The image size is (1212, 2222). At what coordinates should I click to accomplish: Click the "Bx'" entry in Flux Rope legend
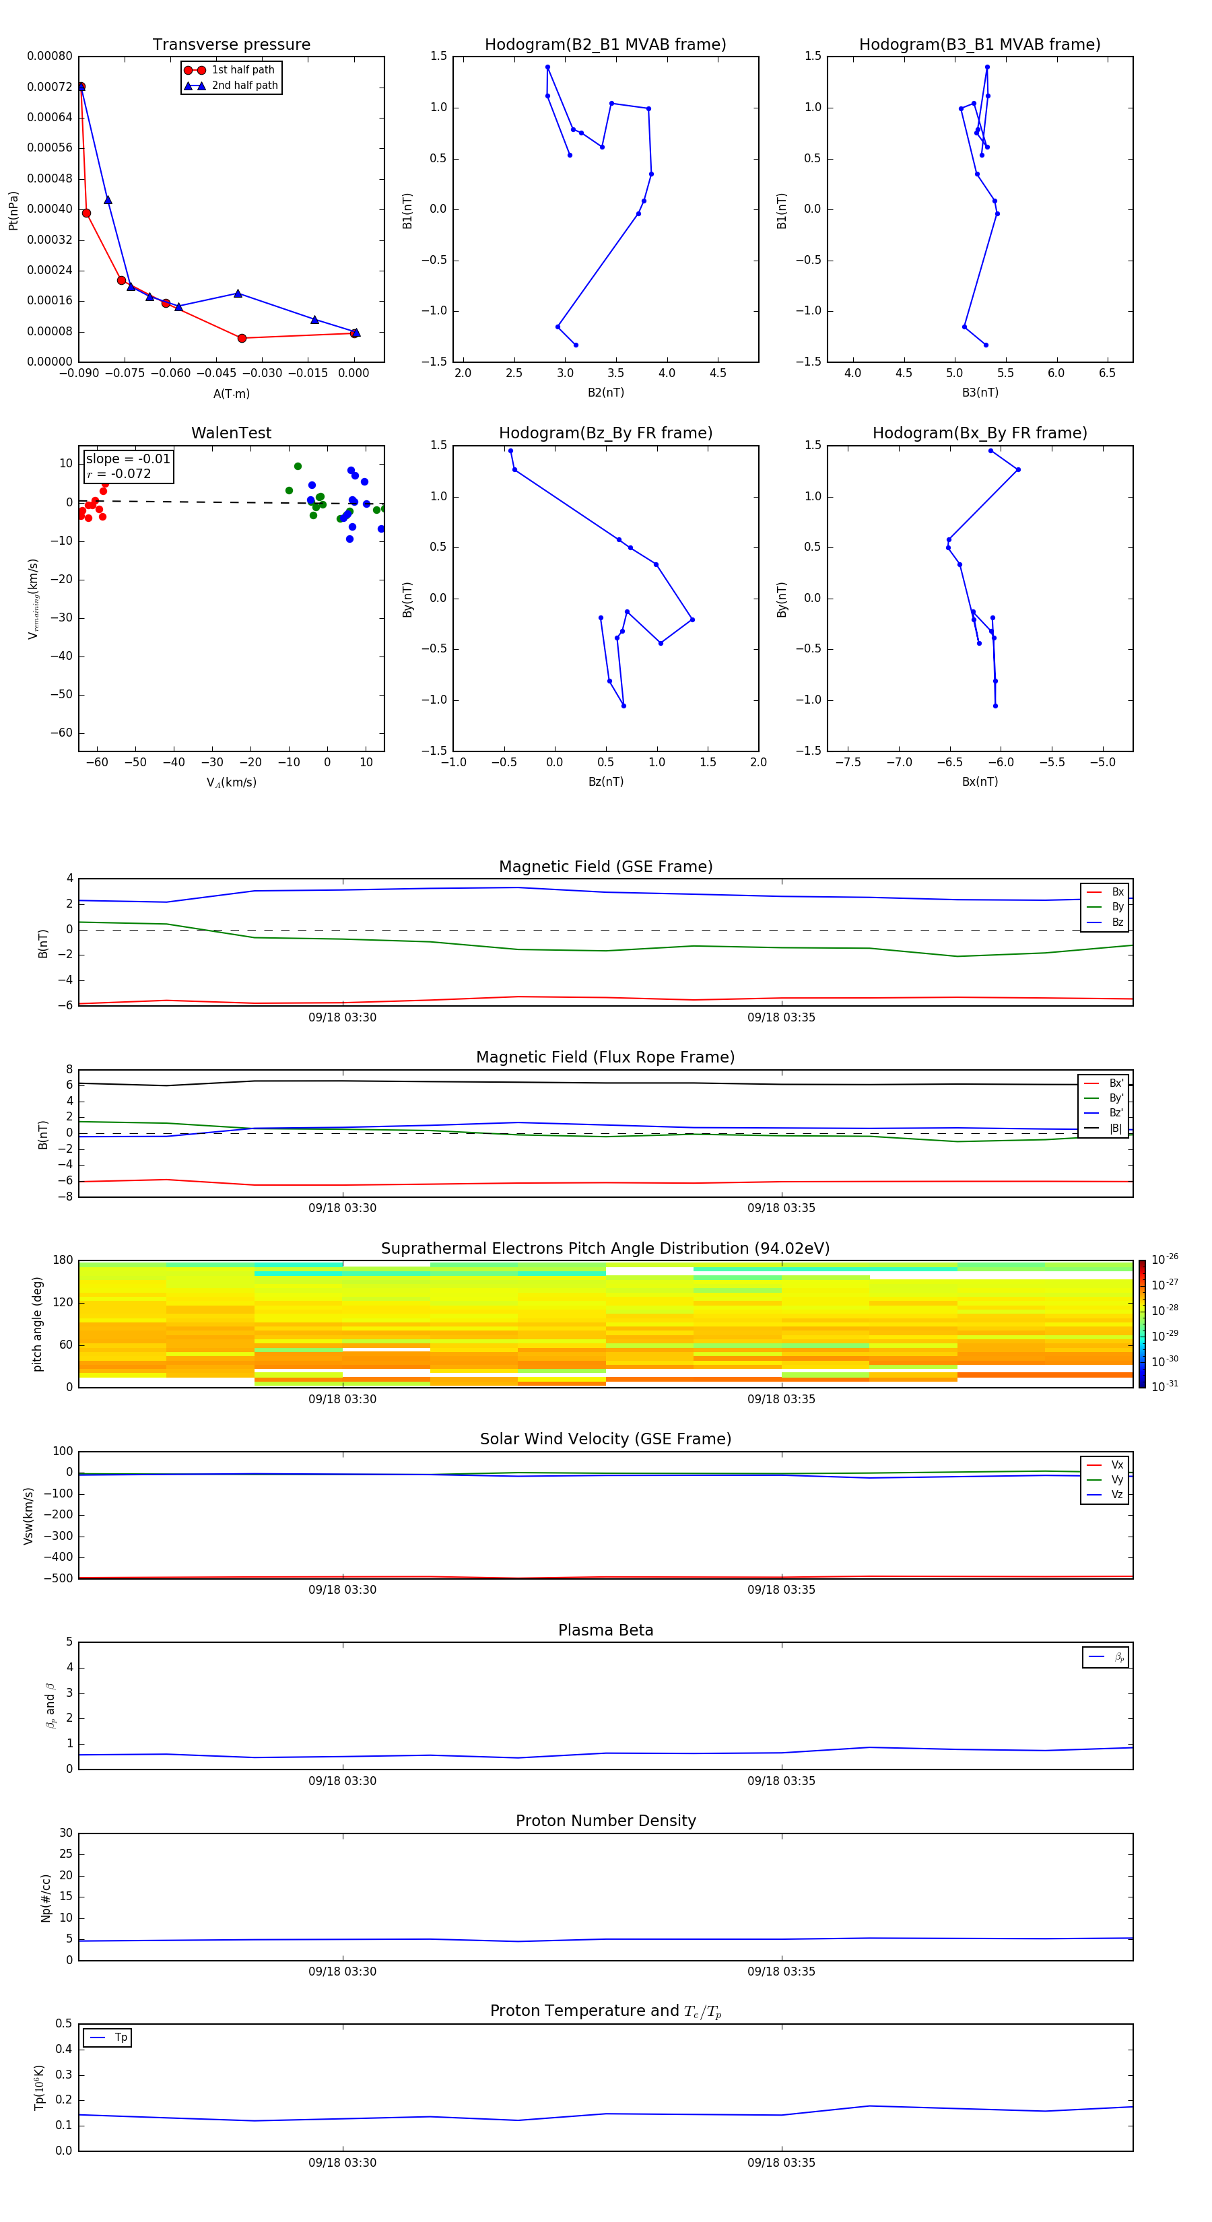pos(1104,1083)
